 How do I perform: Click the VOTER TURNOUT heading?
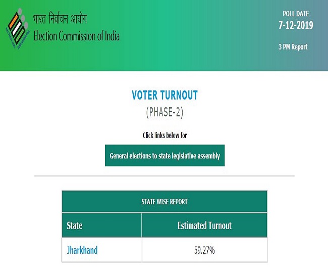(165, 96)
